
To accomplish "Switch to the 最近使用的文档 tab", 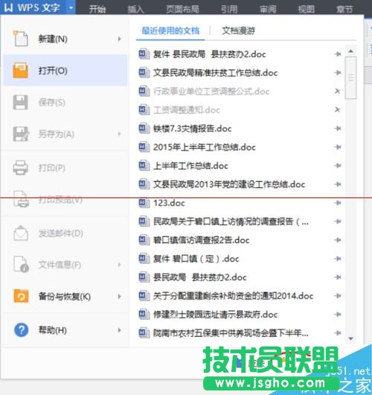I will click(x=170, y=31).
